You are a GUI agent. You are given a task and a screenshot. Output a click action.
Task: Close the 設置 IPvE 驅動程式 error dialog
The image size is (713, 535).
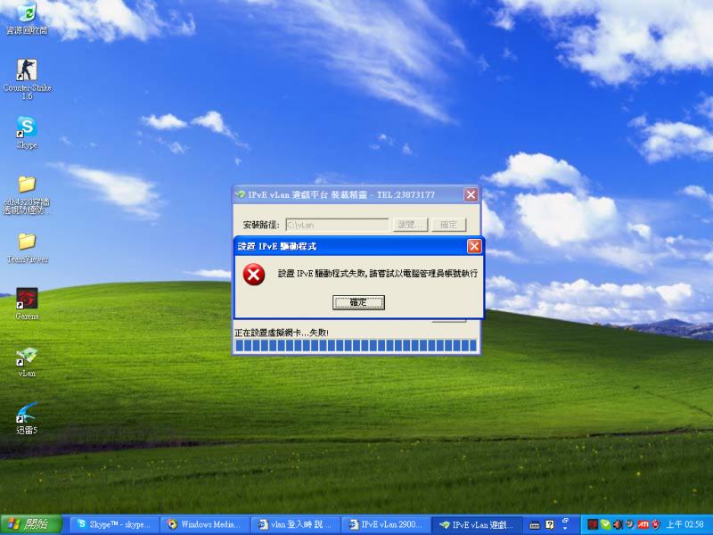pyautogui.click(x=474, y=246)
